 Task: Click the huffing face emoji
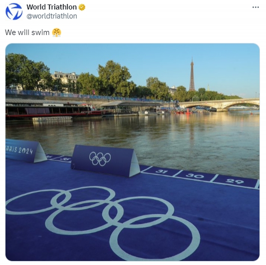tap(57, 33)
